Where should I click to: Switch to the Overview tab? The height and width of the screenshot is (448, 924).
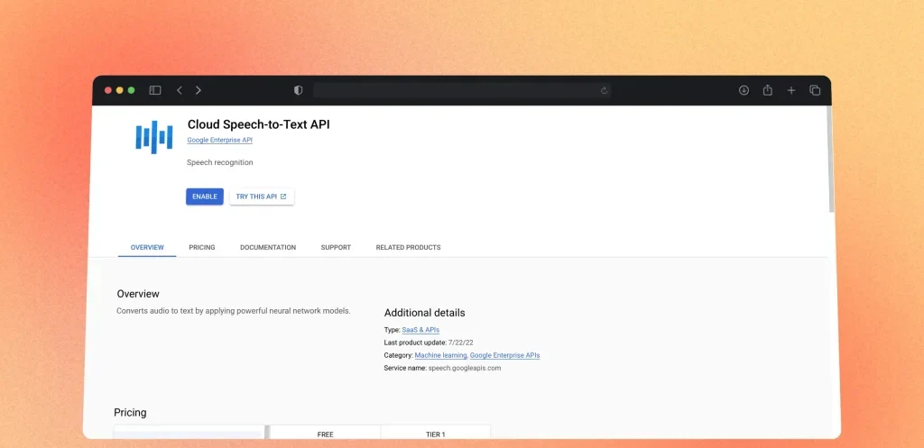pos(147,247)
